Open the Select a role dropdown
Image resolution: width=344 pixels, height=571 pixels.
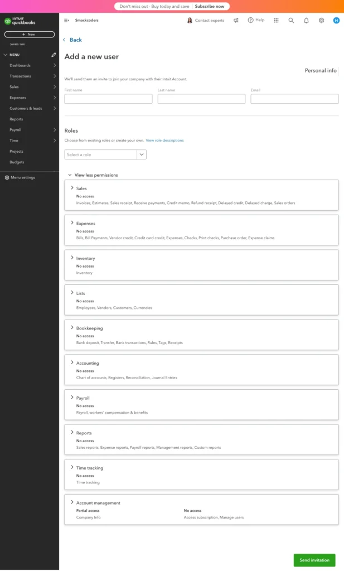[105, 154]
